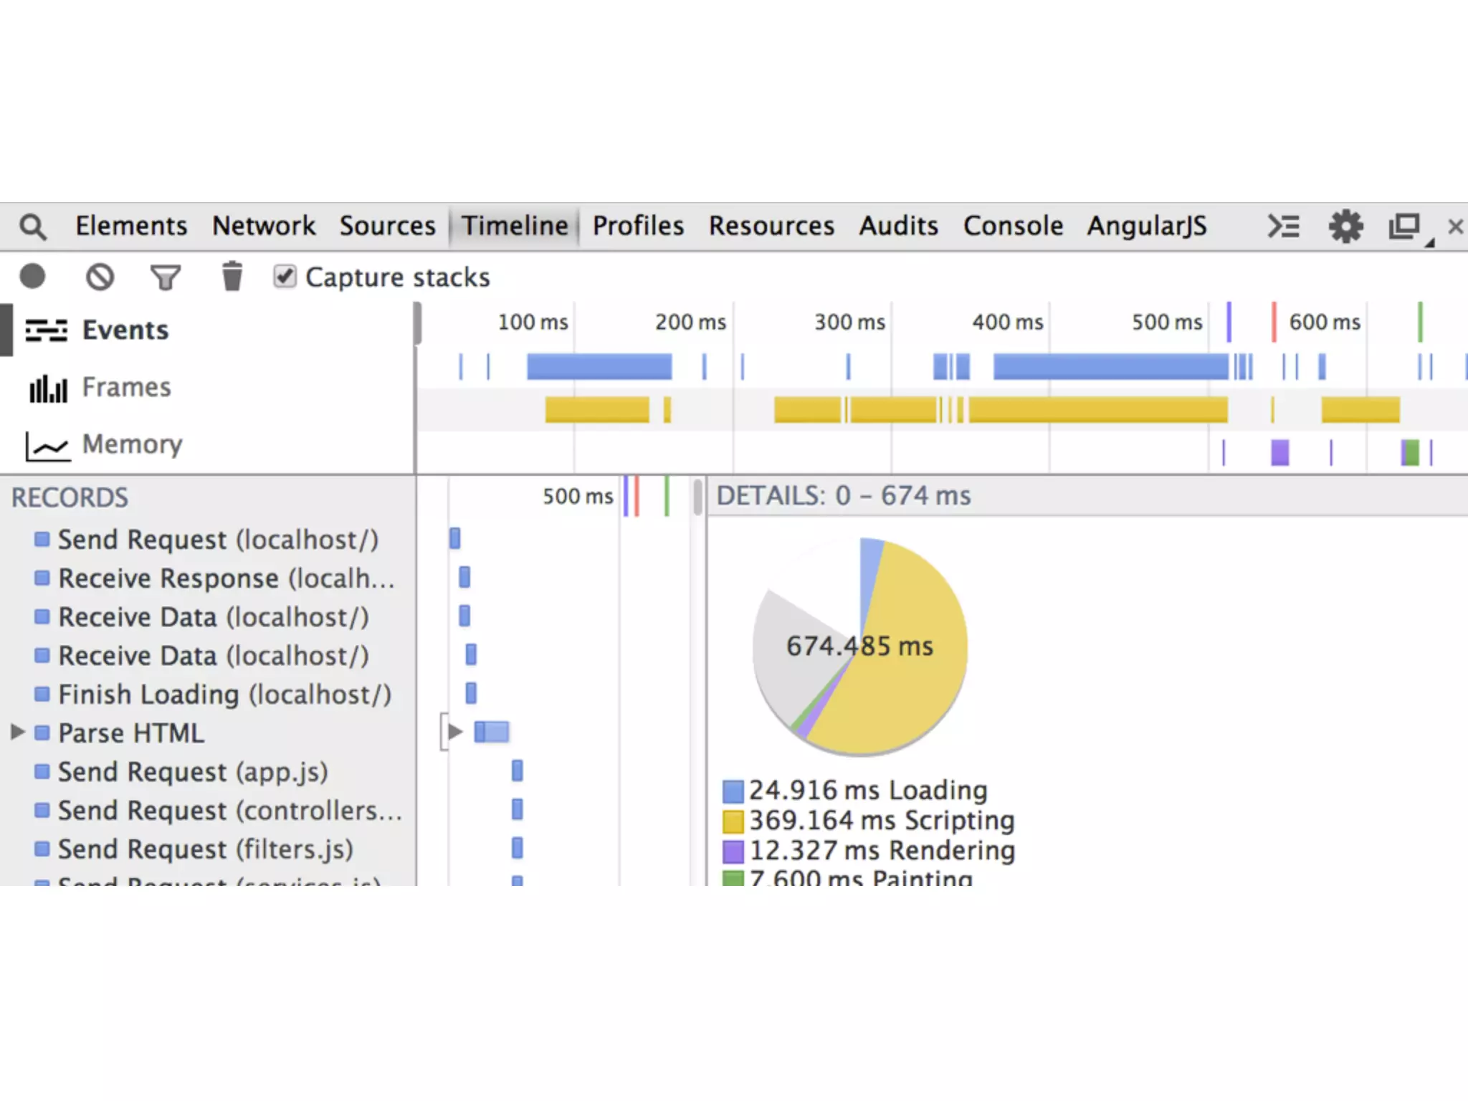Switch to the Memory view mode
1468x1101 pixels.
click(x=131, y=444)
